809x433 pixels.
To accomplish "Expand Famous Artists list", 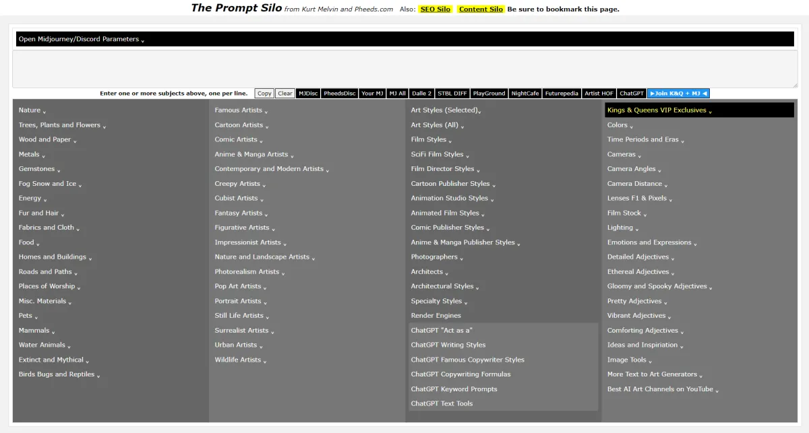I will click(x=241, y=110).
